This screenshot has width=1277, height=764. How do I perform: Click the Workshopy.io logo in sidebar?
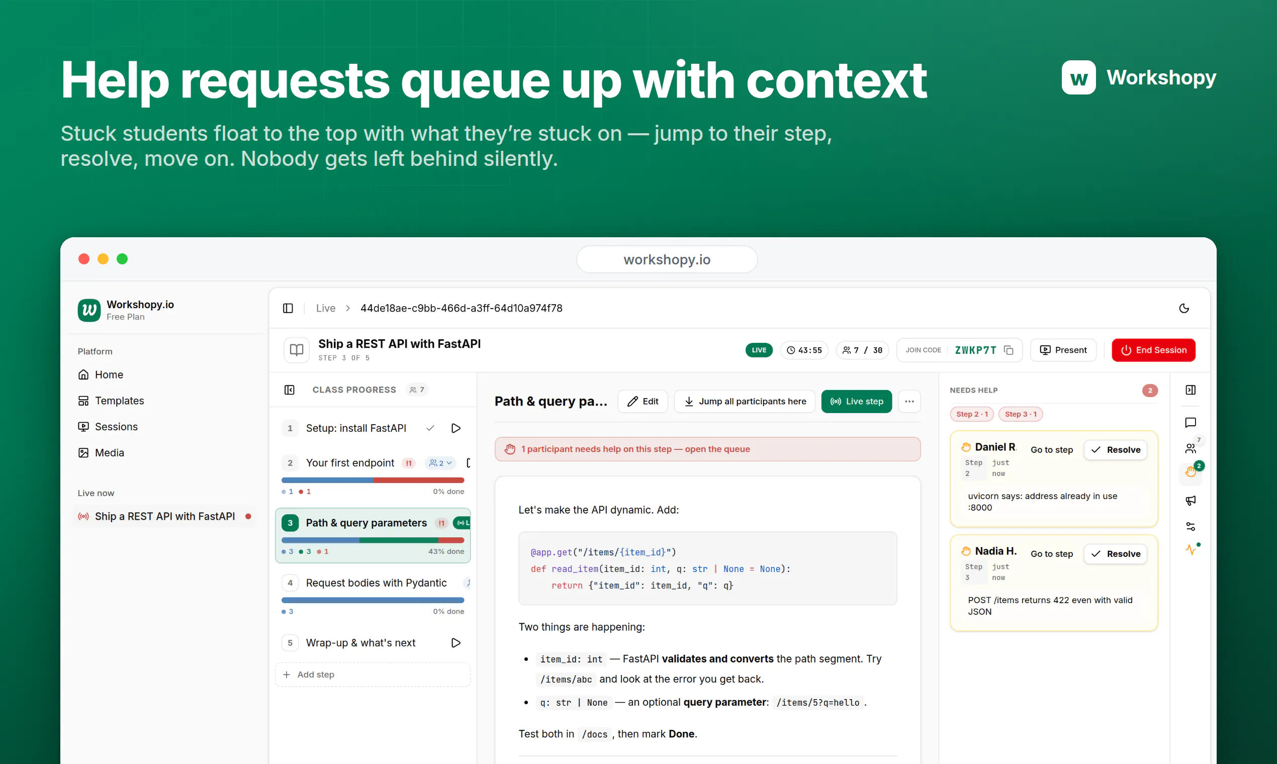89,310
